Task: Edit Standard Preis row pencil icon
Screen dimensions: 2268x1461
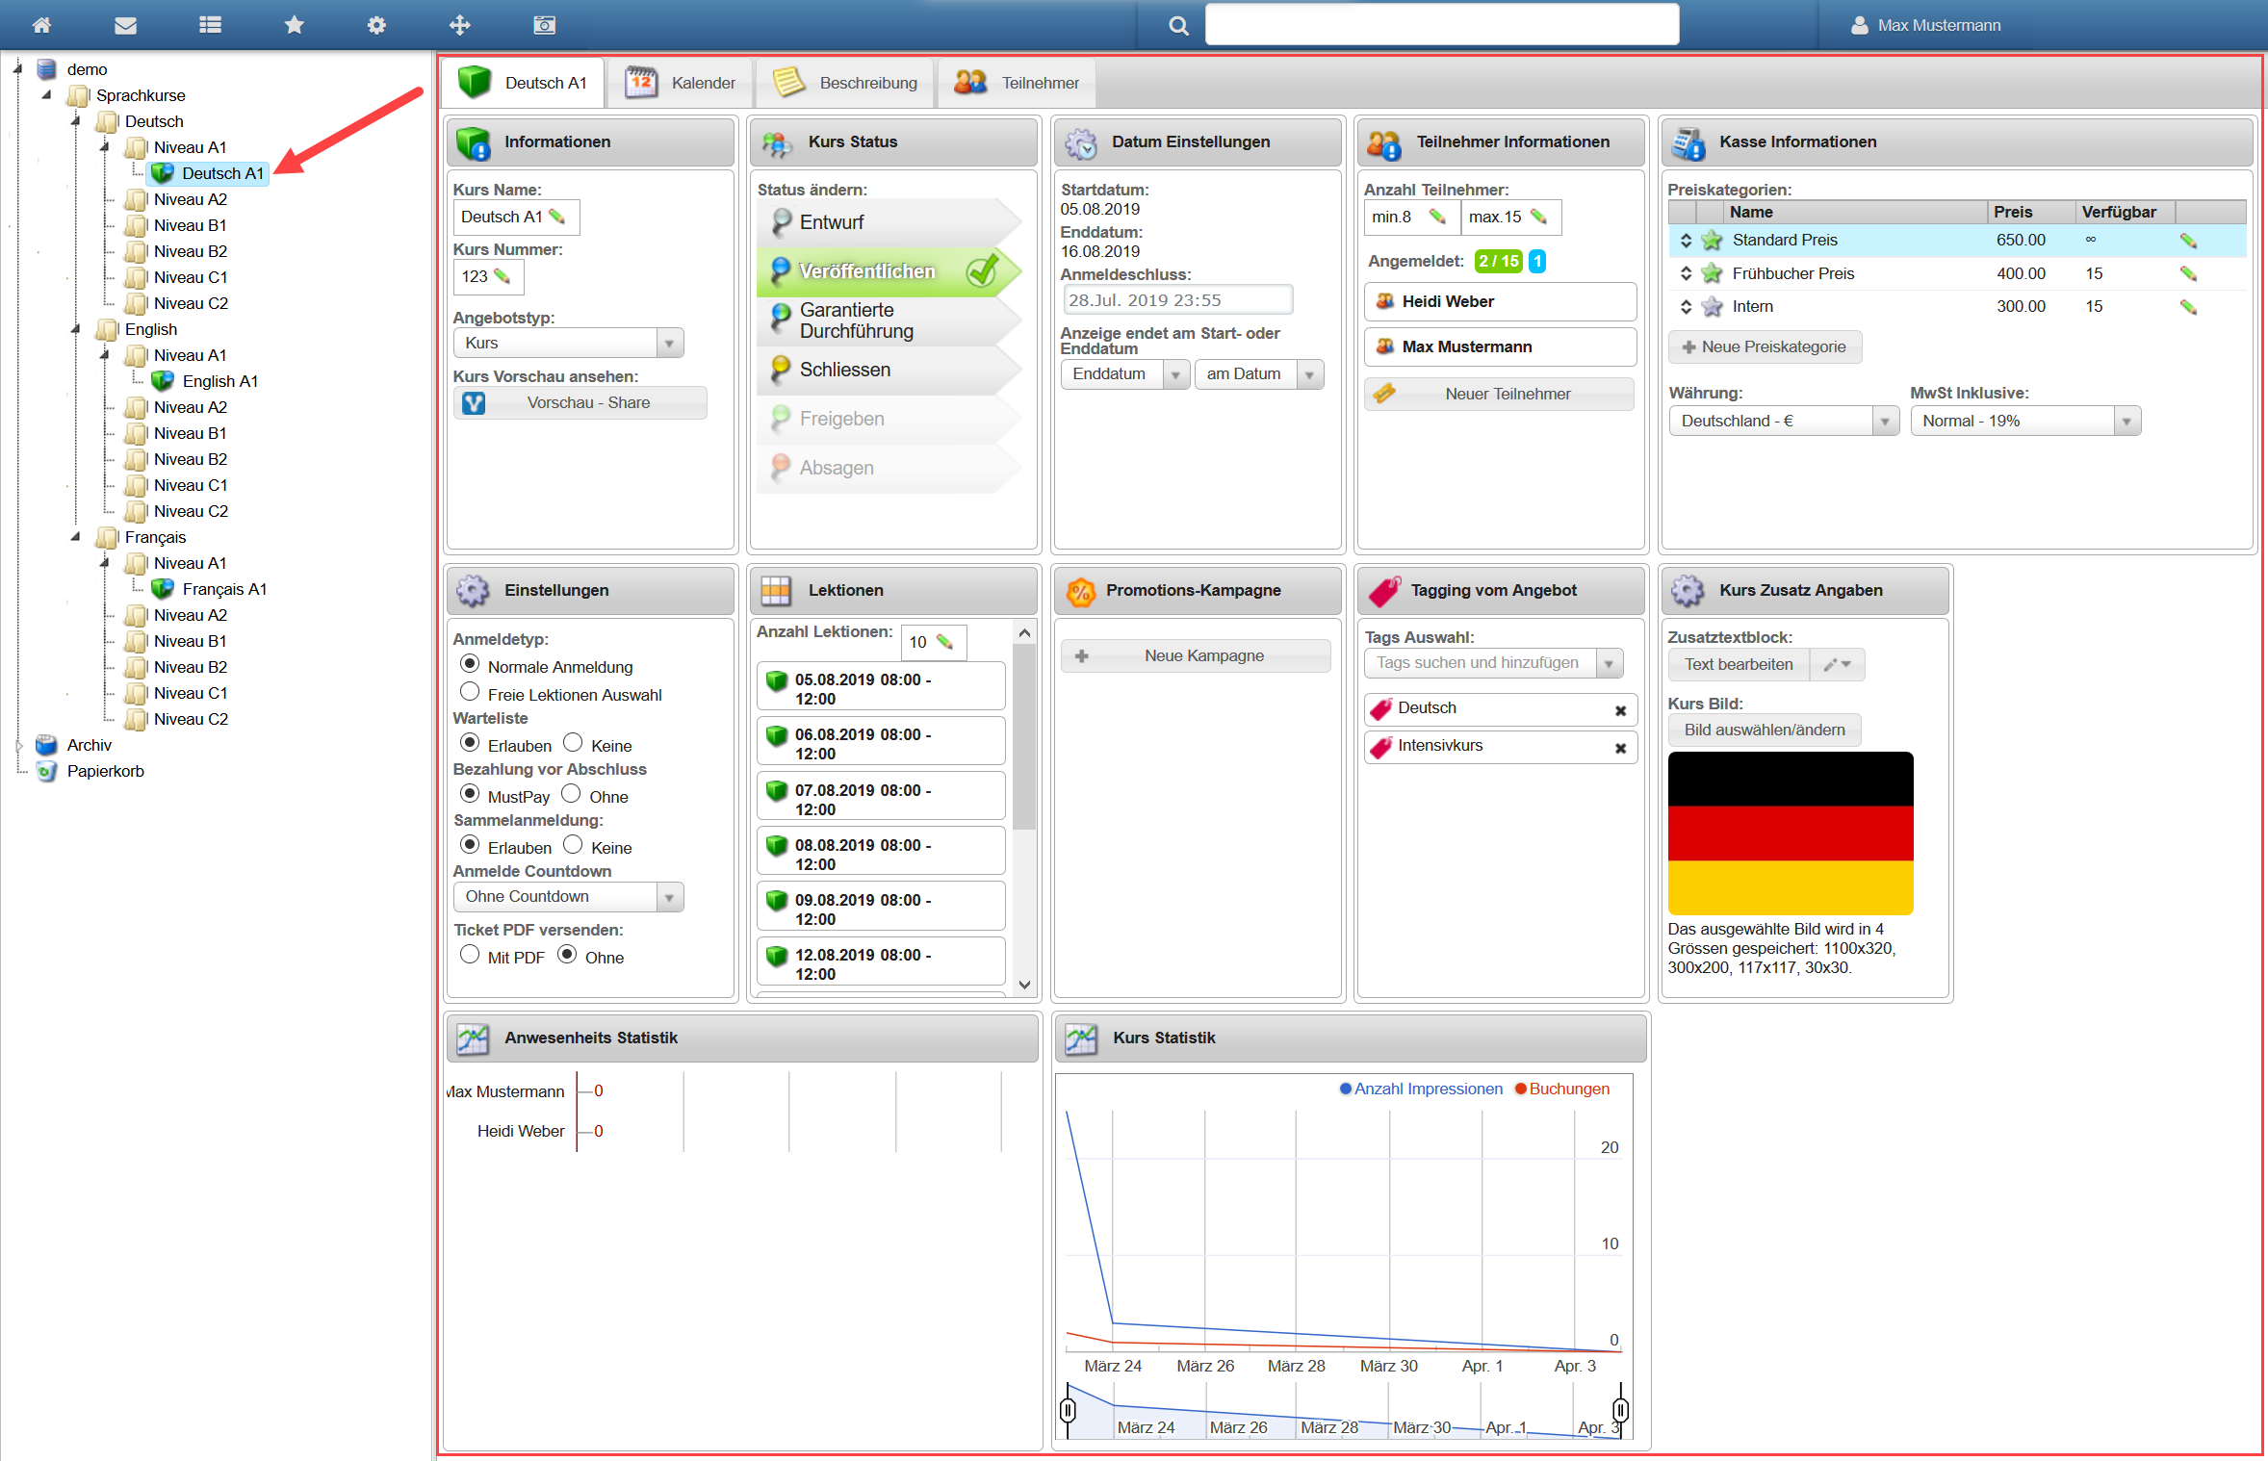Action: point(2187,241)
